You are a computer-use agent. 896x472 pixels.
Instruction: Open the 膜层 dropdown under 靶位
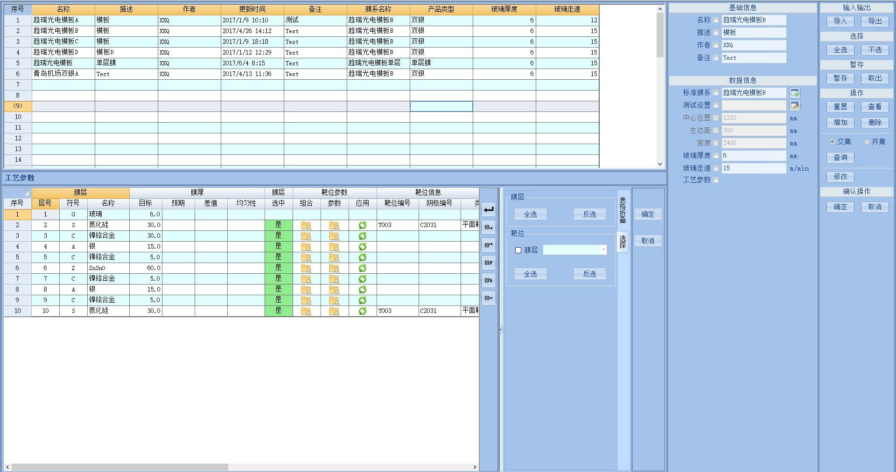pyautogui.click(x=603, y=250)
